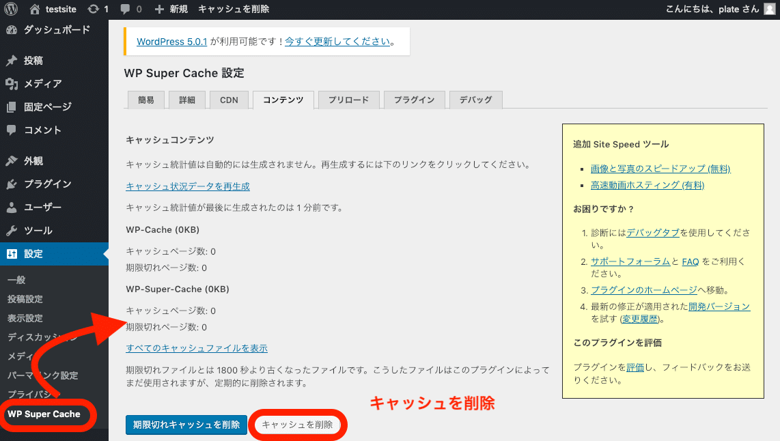Open the WordPress 5.0.1 link
Image resolution: width=780 pixels, height=441 pixels.
(x=171, y=42)
